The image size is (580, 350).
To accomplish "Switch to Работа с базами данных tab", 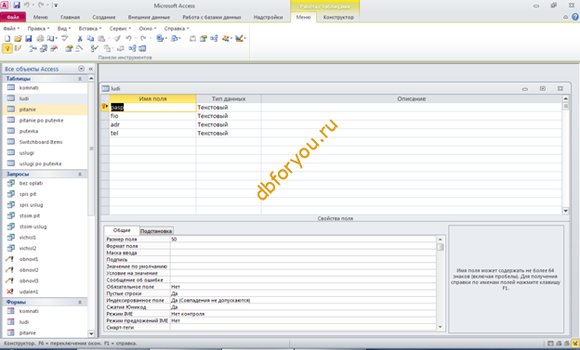I will coord(212,17).
